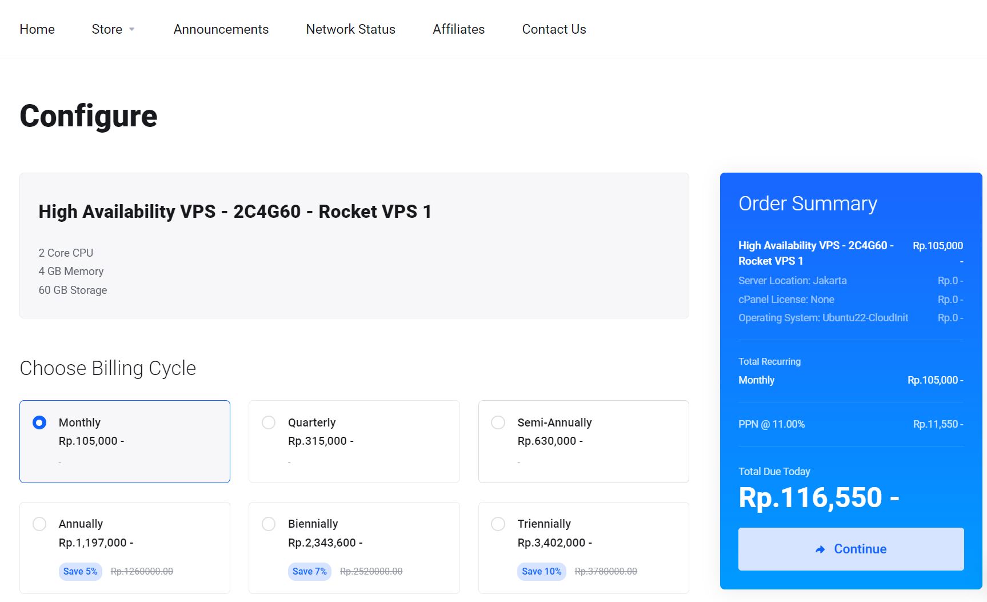Click the Store dropdown chevron arrow

(x=132, y=30)
